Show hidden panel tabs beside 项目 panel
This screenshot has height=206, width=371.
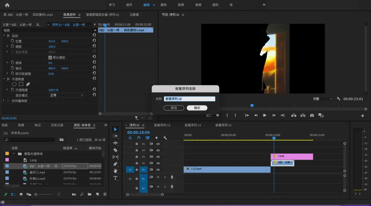click(x=106, y=125)
